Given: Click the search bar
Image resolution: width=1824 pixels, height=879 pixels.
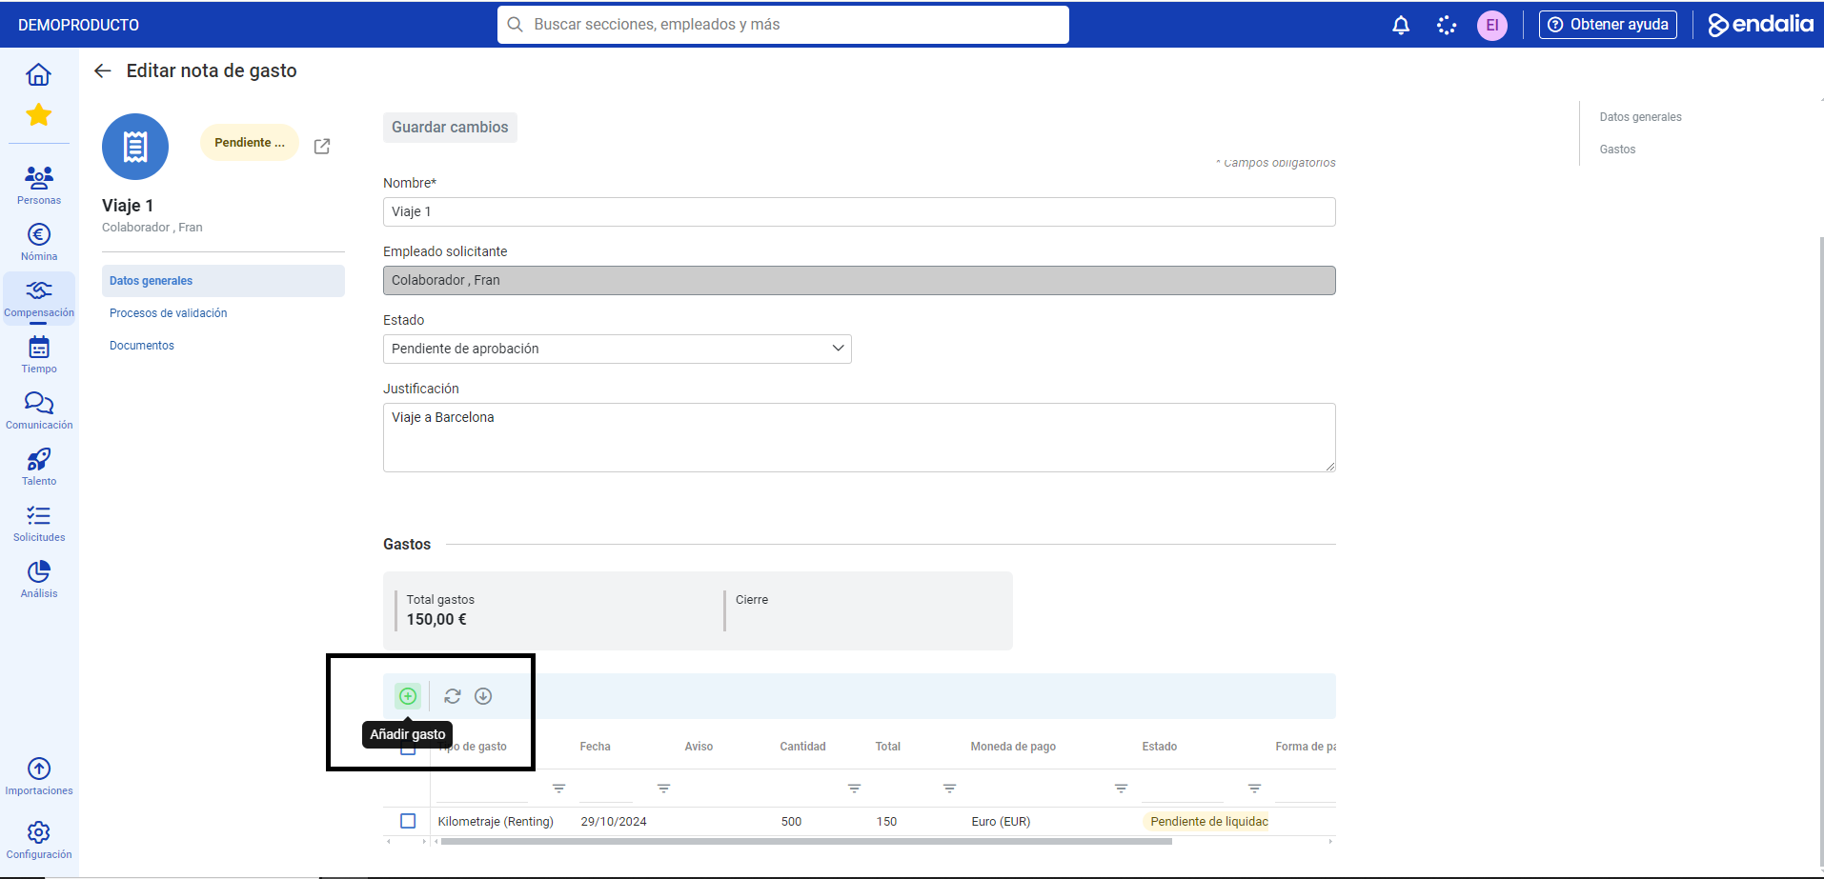Looking at the screenshot, I should [x=782, y=25].
